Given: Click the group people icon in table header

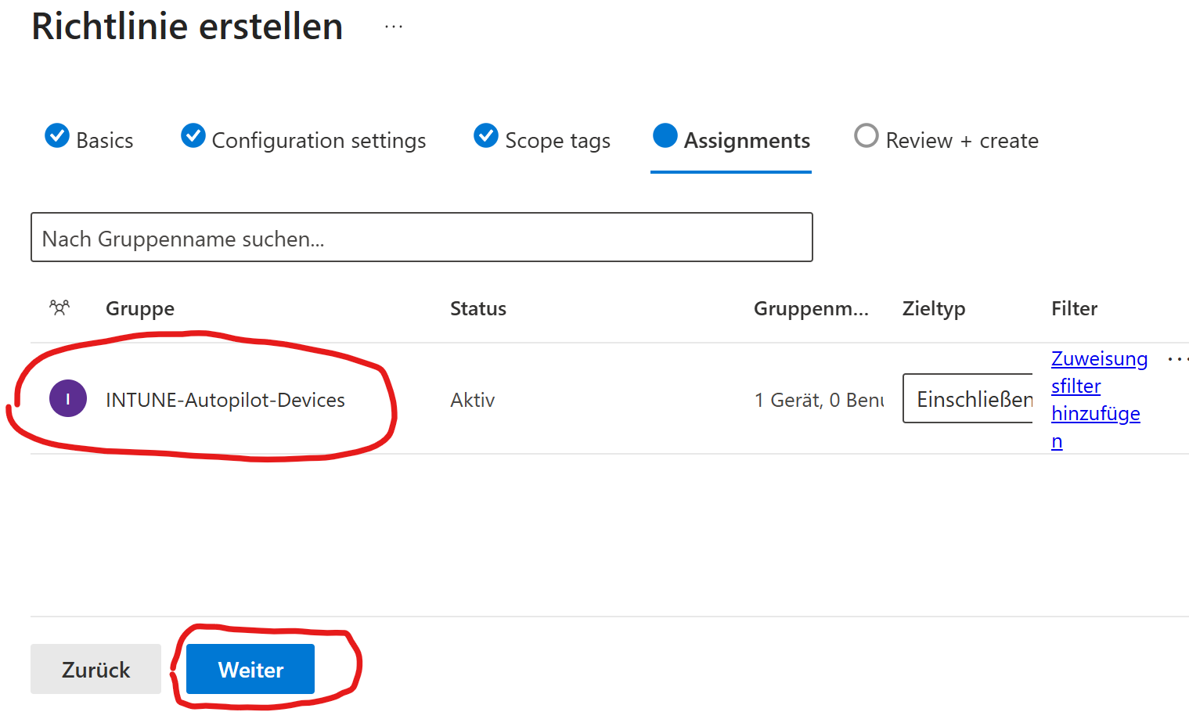Looking at the screenshot, I should pyautogui.click(x=59, y=307).
